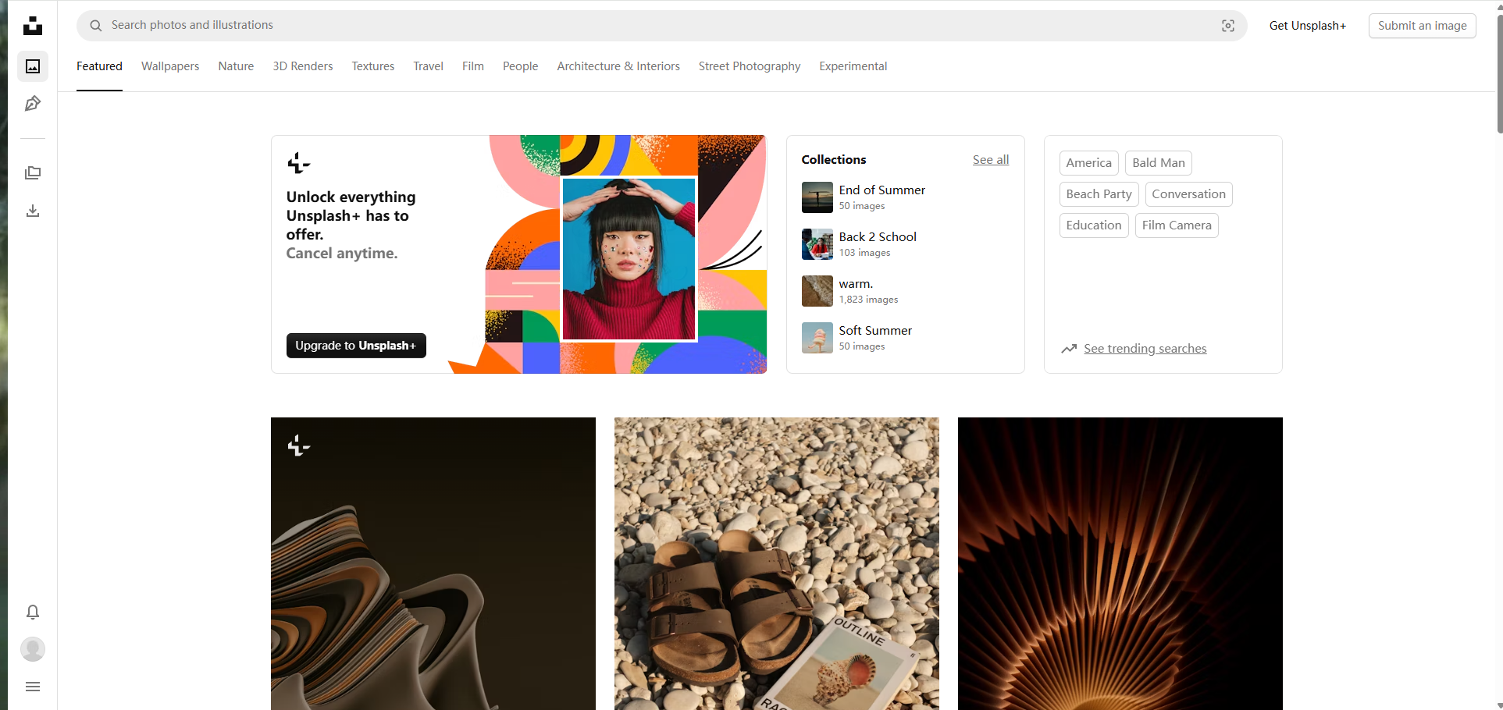
Task: Expand trending searches via See trending searches
Action: coord(1145,349)
